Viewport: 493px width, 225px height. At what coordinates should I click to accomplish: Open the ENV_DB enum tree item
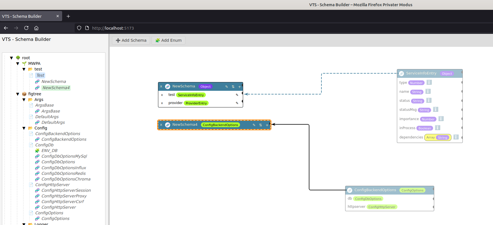49,151
